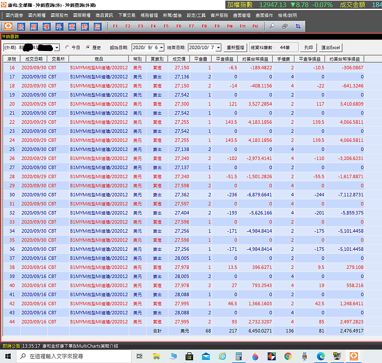Click the F9 shortcut toolbar button
The image size is (382, 363).
point(217,26)
